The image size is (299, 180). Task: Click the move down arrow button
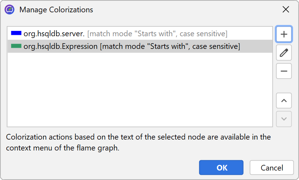click(284, 119)
